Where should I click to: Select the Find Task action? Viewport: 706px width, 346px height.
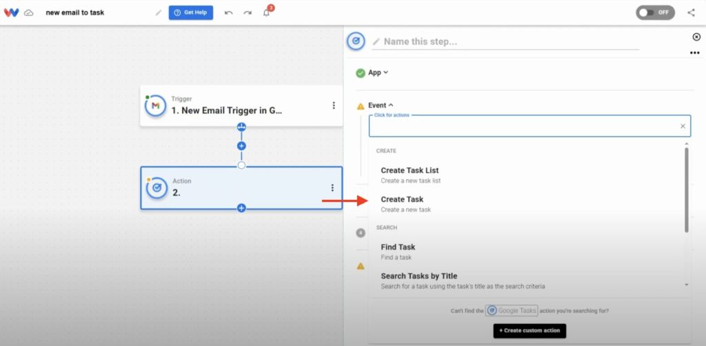click(527, 252)
